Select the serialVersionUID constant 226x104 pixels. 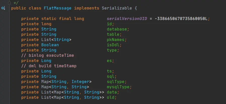tap(127, 18)
